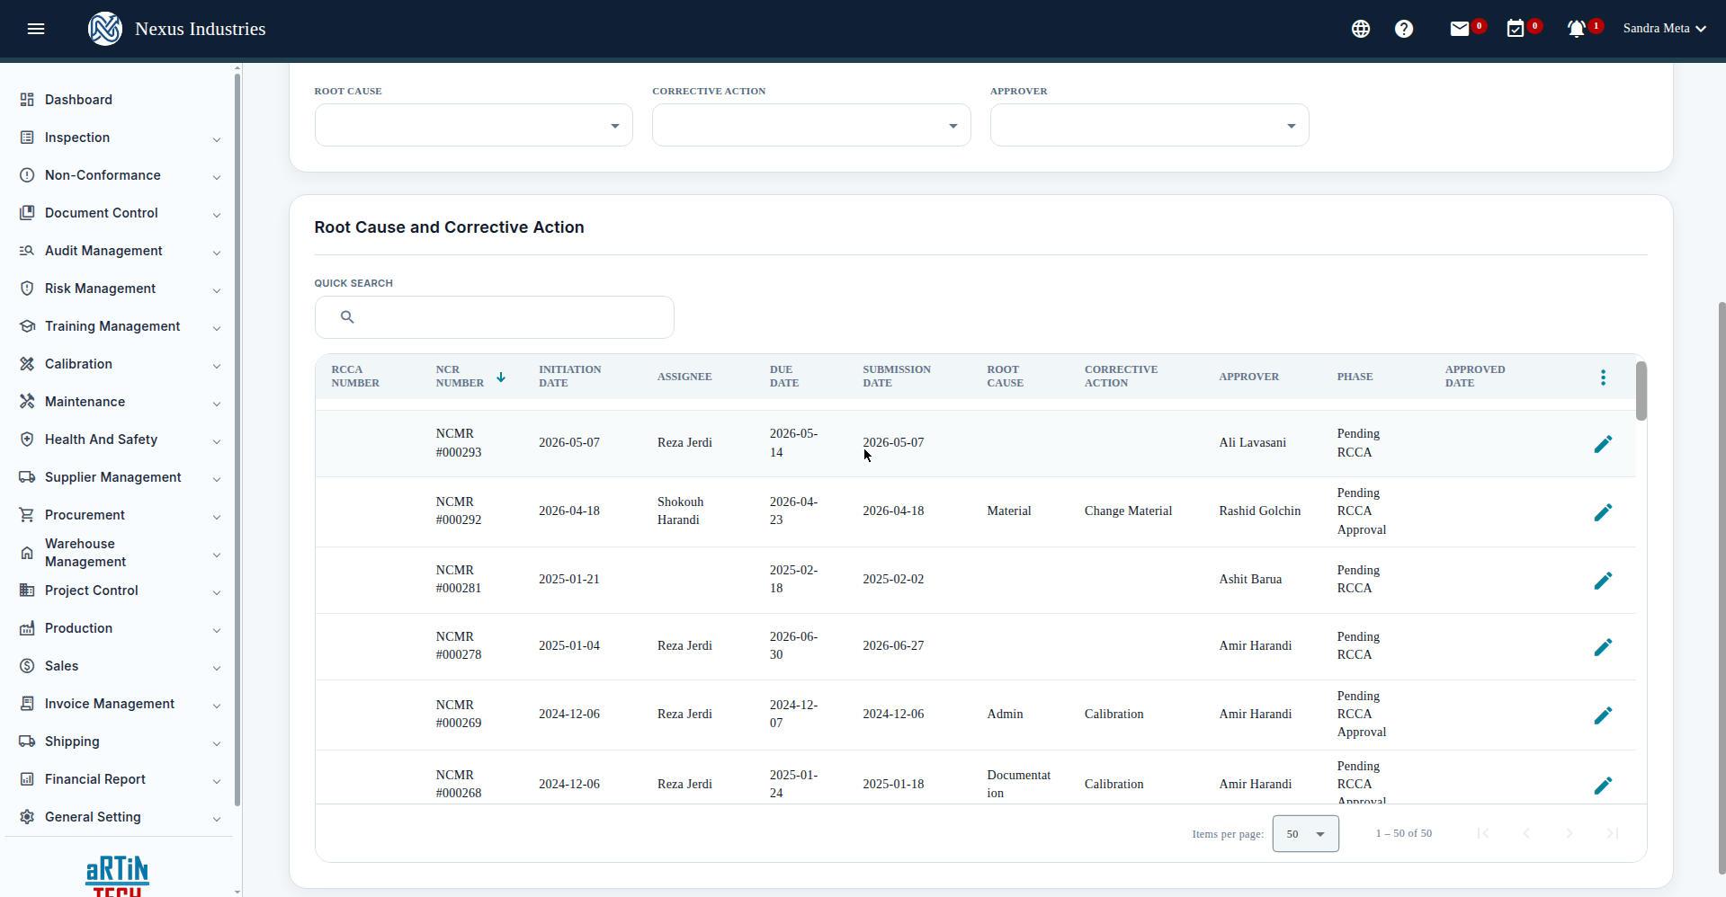Open the mail messages icon
Image resolution: width=1726 pixels, height=897 pixels.
(x=1460, y=29)
